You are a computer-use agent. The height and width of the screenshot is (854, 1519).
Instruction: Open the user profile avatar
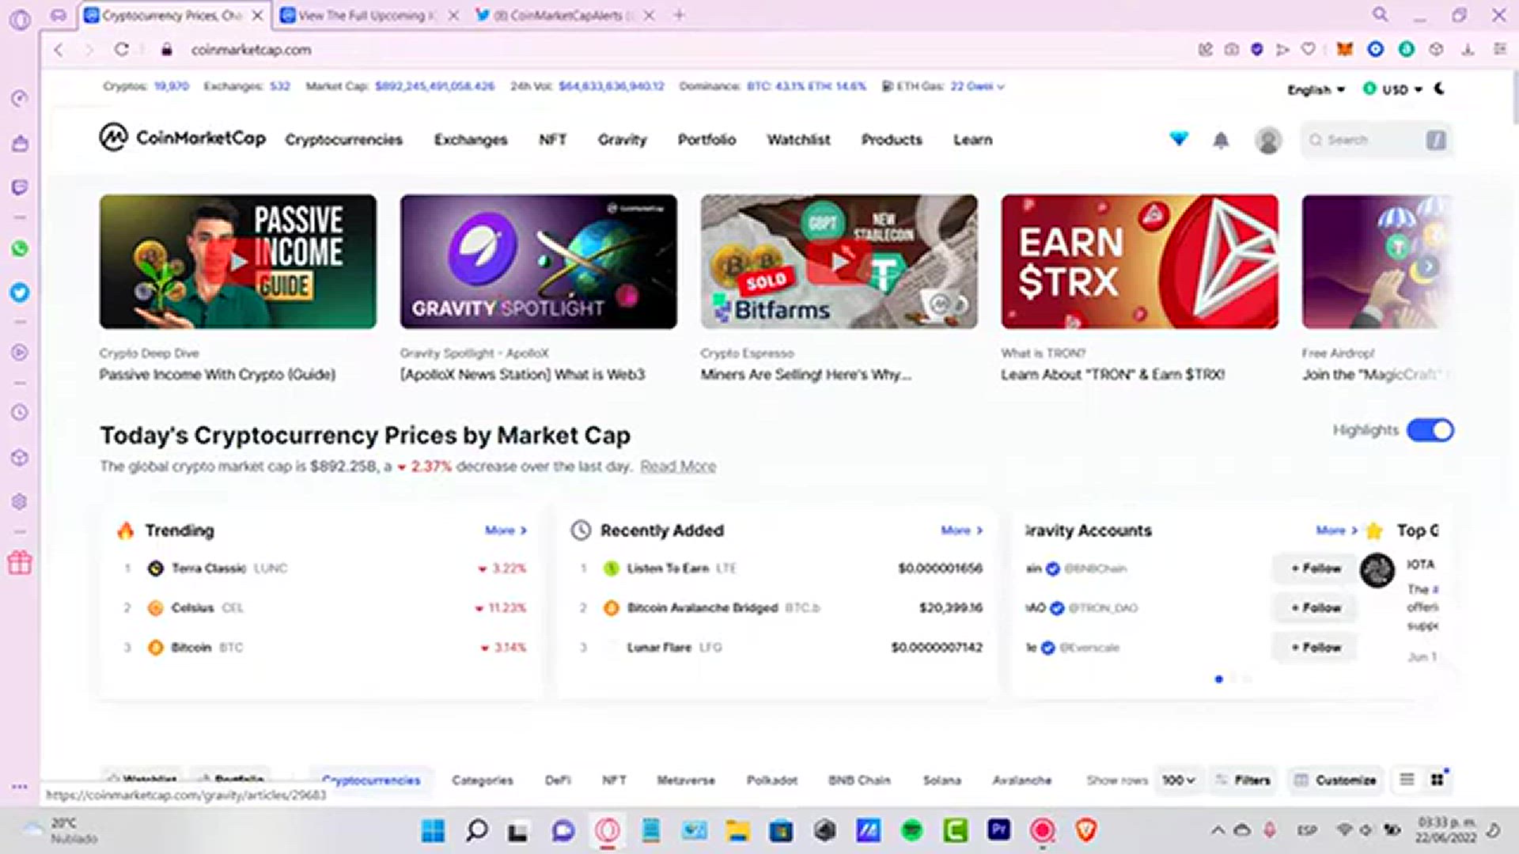1267,140
